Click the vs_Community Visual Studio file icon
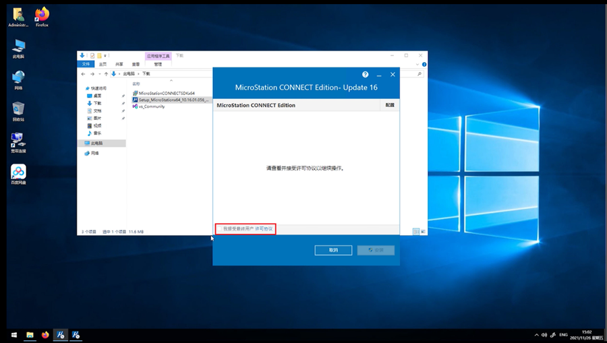 click(x=135, y=106)
